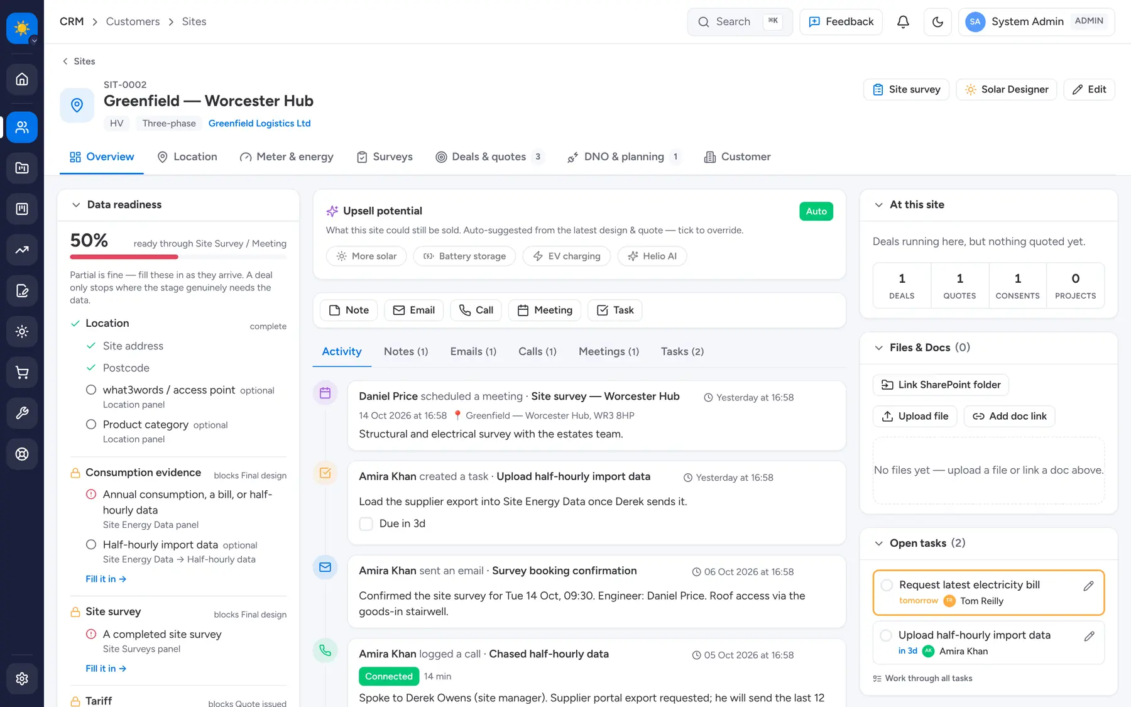The width and height of the screenshot is (1131, 707).
Task: Open the wrench tools icon in sidebar
Action: pyautogui.click(x=22, y=414)
